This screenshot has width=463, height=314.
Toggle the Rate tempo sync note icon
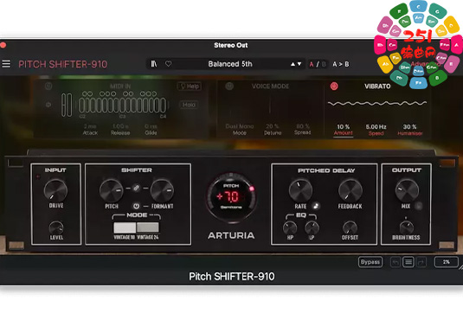[316, 206]
